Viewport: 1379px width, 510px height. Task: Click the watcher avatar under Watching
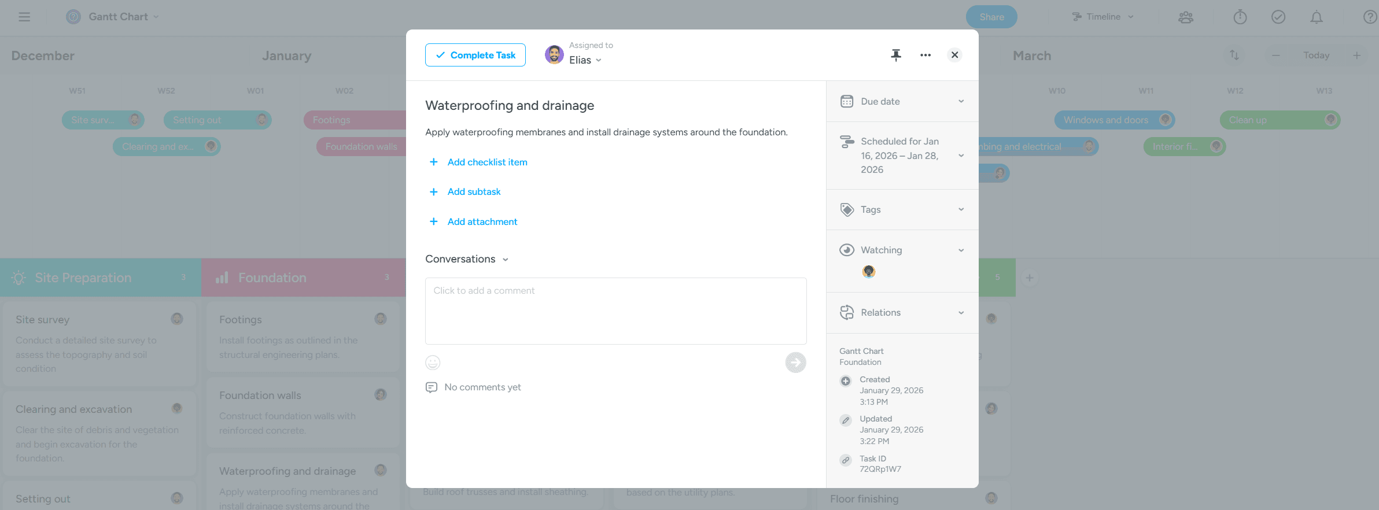pyautogui.click(x=868, y=272)
